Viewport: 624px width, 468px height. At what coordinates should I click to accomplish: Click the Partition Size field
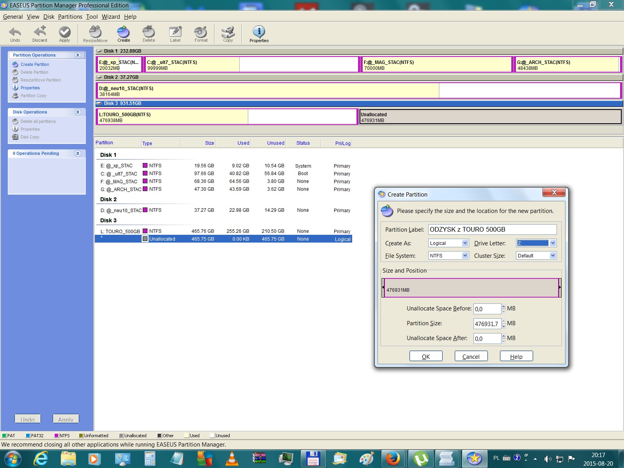pos(487,324)
